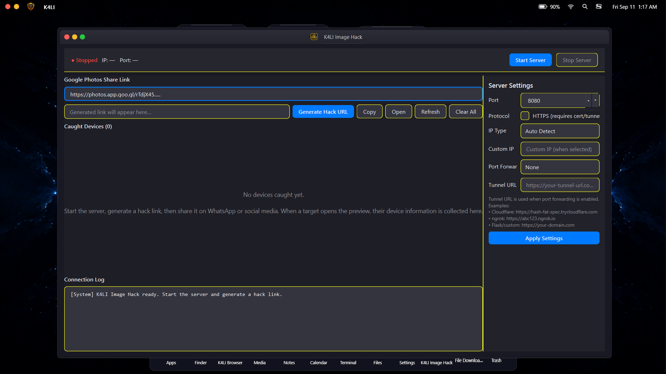The width and height of the screenshot is (666, 374).
Task: Open the control center icon
Action: click(x=599, y=7)
